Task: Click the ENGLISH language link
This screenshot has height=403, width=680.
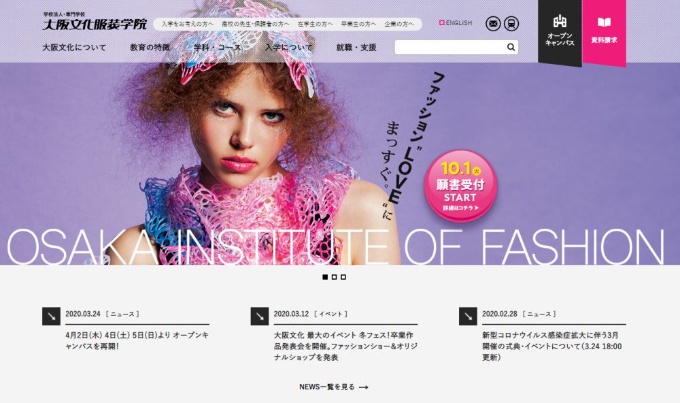Action: click(x=456, y=23)
